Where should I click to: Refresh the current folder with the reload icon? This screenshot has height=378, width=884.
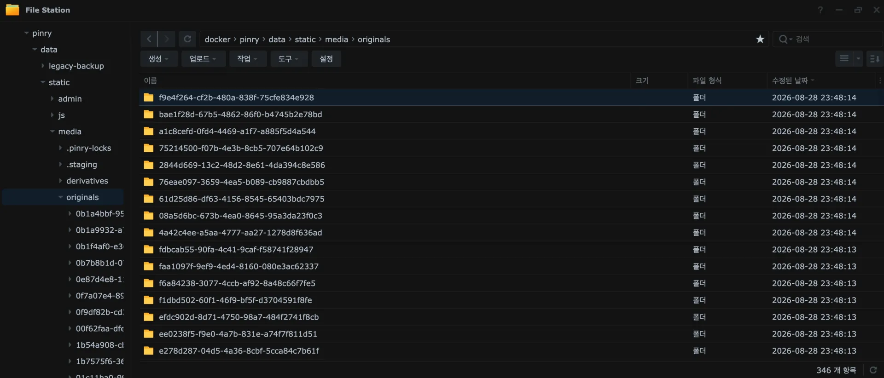coord(187,39)
